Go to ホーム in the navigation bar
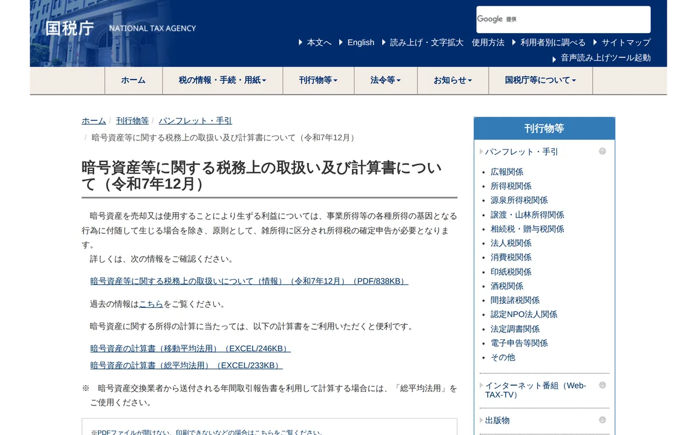The image size is (697, 435). (133, 80)
